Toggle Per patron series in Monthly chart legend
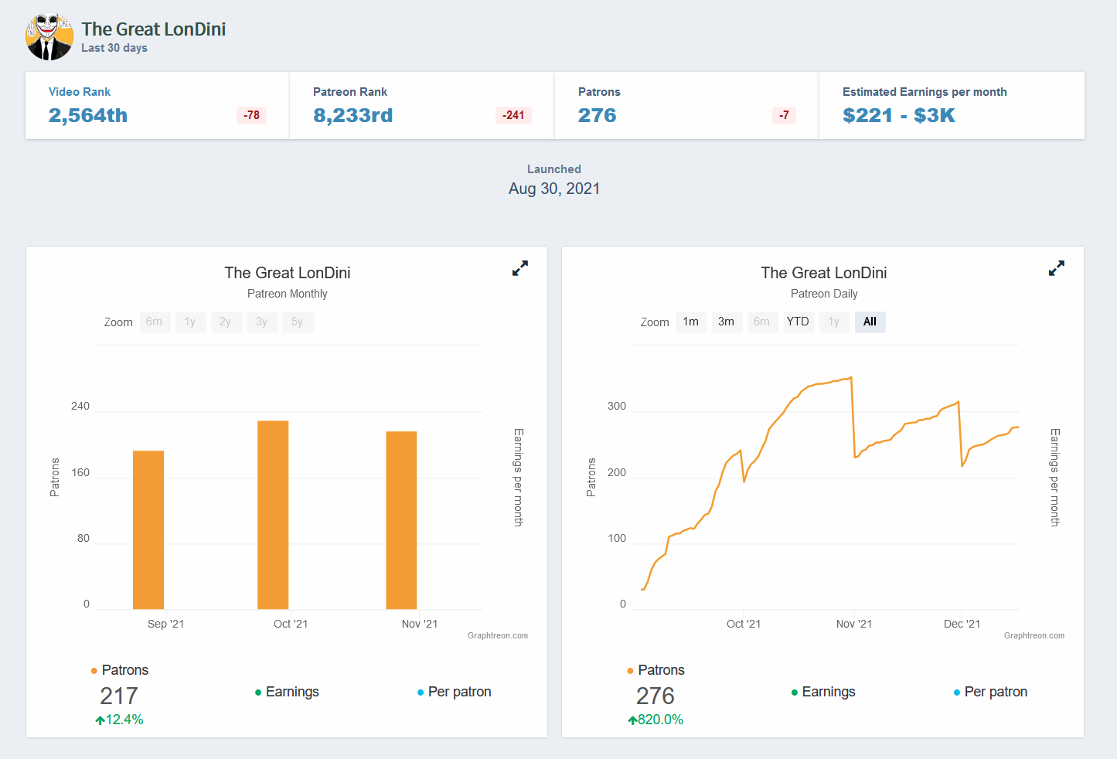The width and height of the screenshot is (1117, 759). click(454, 692)
